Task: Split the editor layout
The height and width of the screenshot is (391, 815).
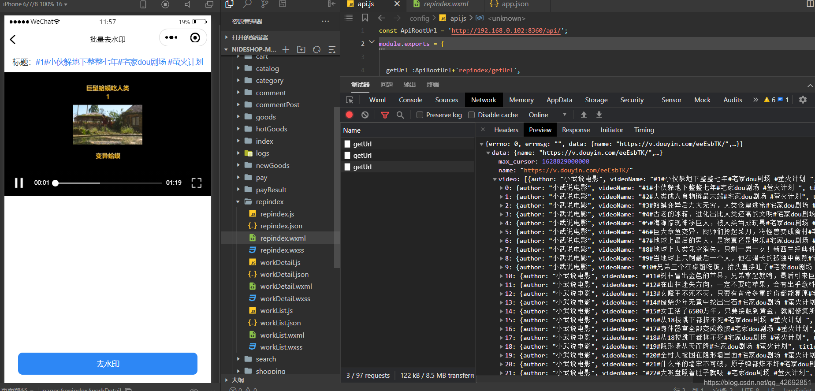Action: tap(810, 4)
